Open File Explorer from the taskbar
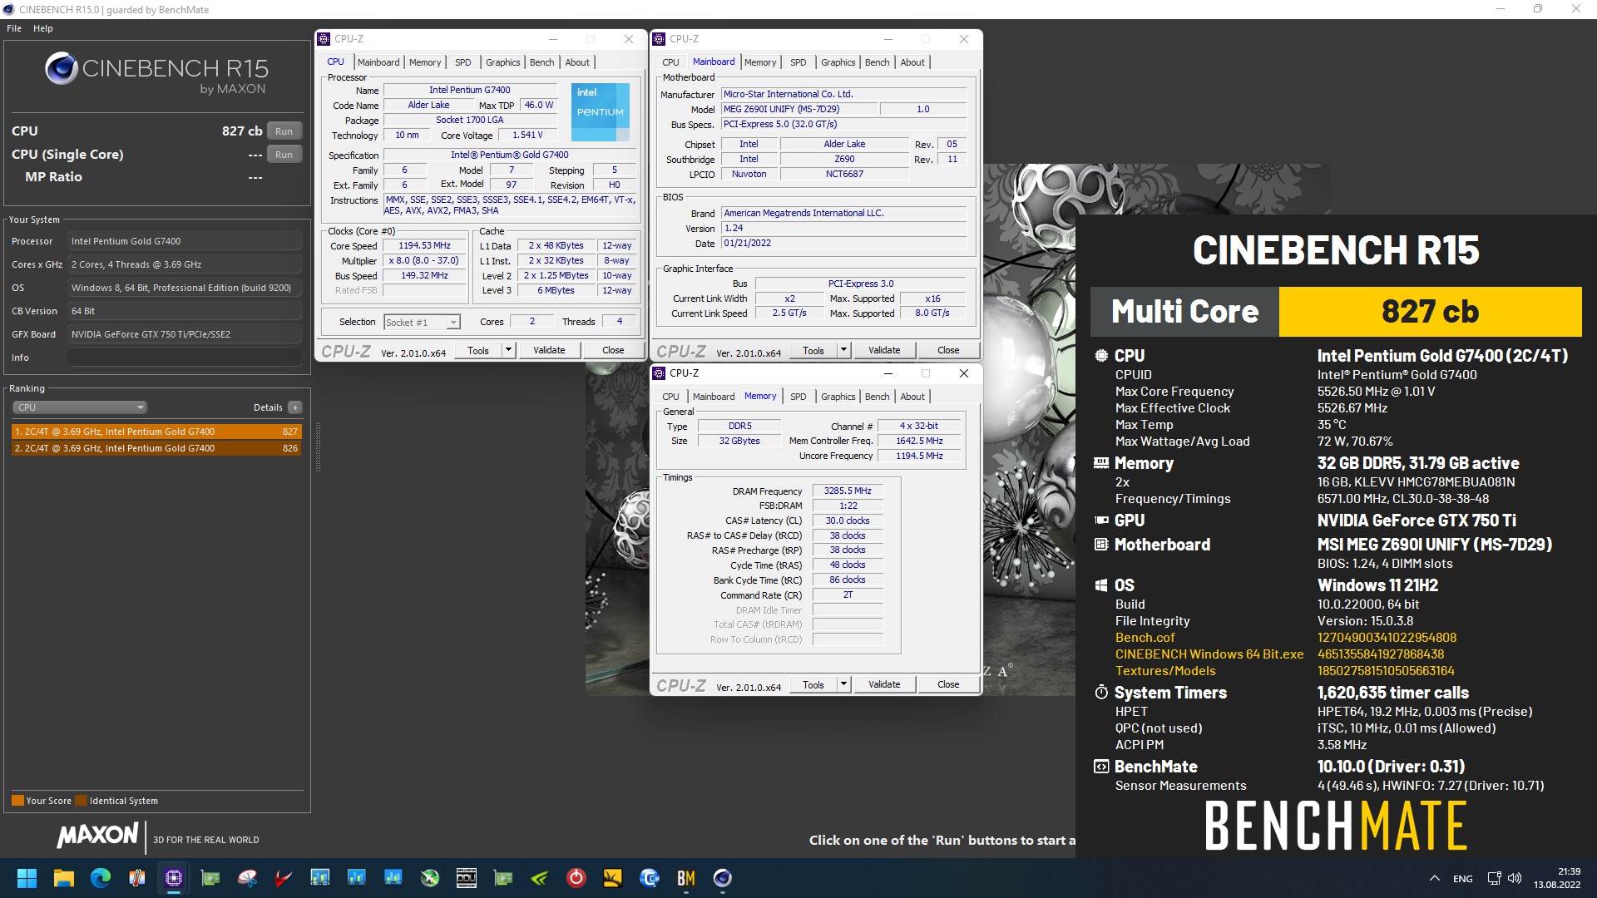Image resolution: width=1597 pixels, height=898 pixels. (x=64, y=878)
